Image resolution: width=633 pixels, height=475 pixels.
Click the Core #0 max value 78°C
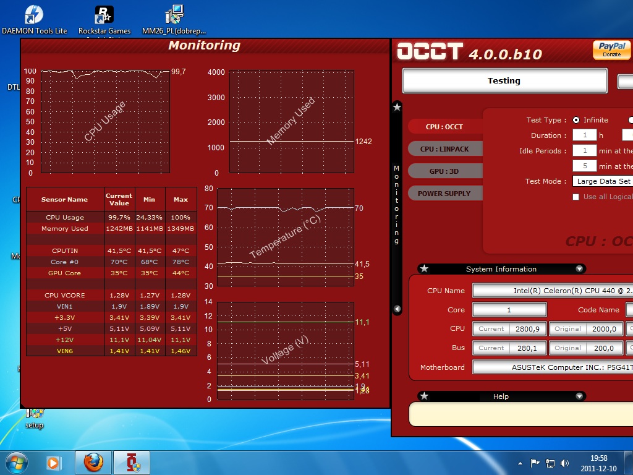(x=181, y=262)
